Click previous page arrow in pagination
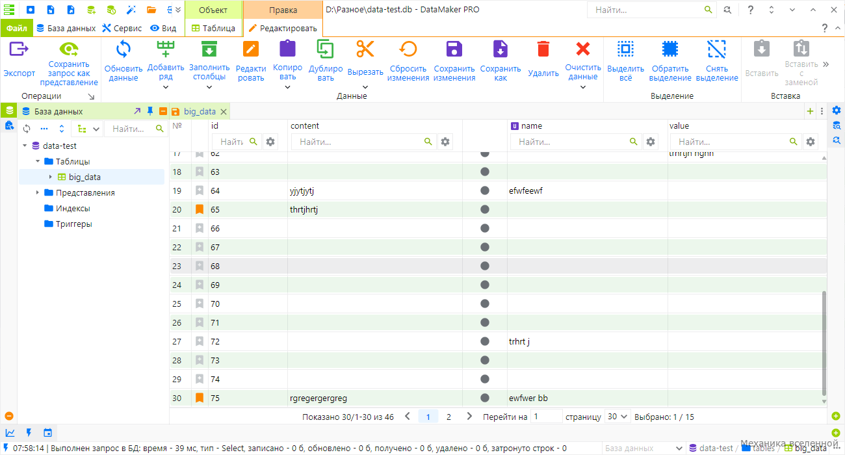This screenshot has height=455, width=845. (408, 417)
